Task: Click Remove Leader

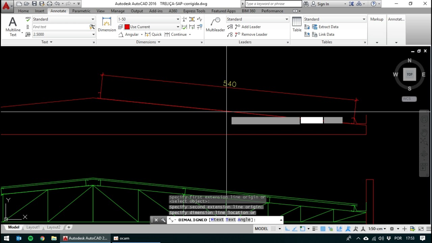Action: point(251,34)
